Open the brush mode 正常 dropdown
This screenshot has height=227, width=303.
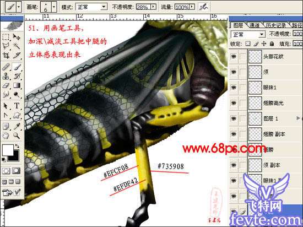pos(91,7)
